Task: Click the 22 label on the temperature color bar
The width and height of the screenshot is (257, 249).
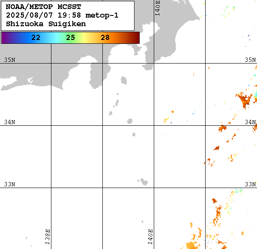Action: coord(36,38)
